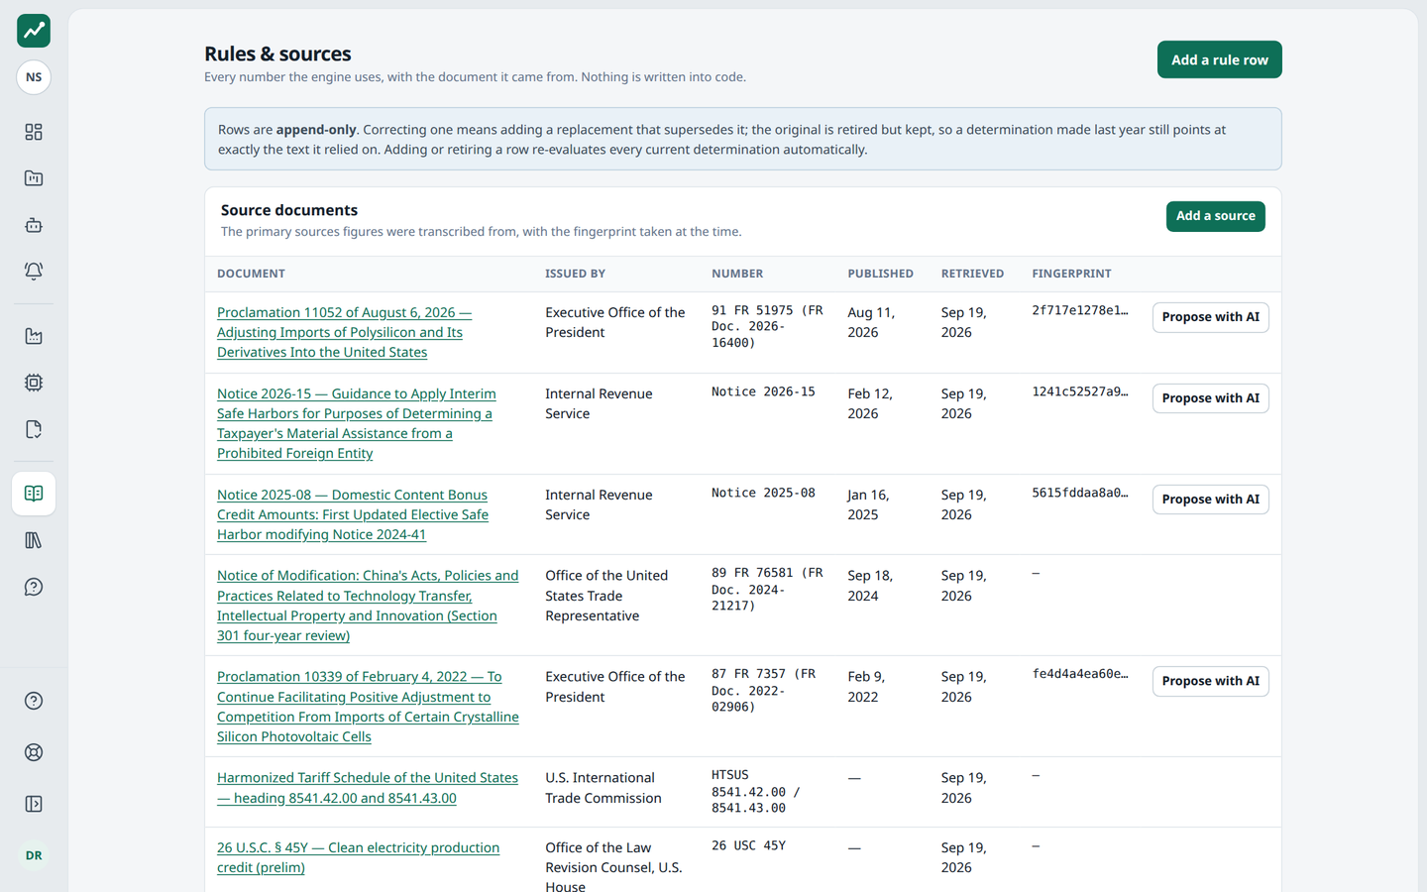Screen dimensions: 1427x892
Task: Toggle the sidebar panel collapse icon
Action: [x=34, y=804]
